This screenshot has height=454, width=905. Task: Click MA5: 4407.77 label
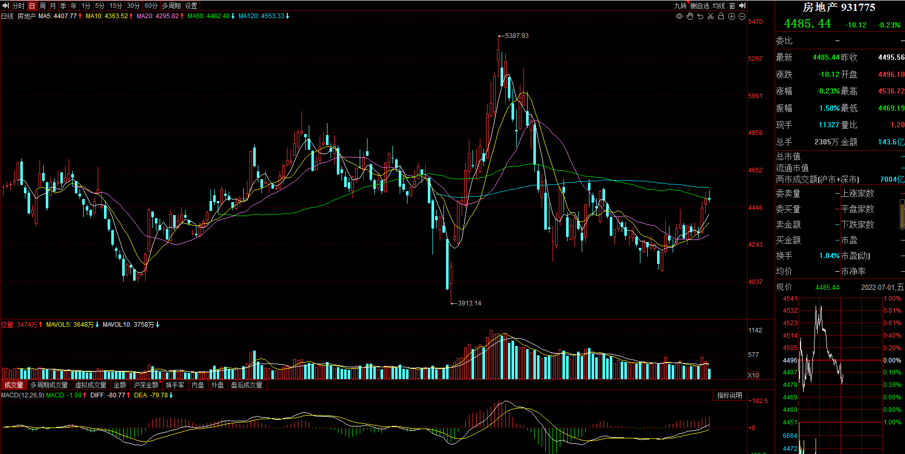click(58, 16)
